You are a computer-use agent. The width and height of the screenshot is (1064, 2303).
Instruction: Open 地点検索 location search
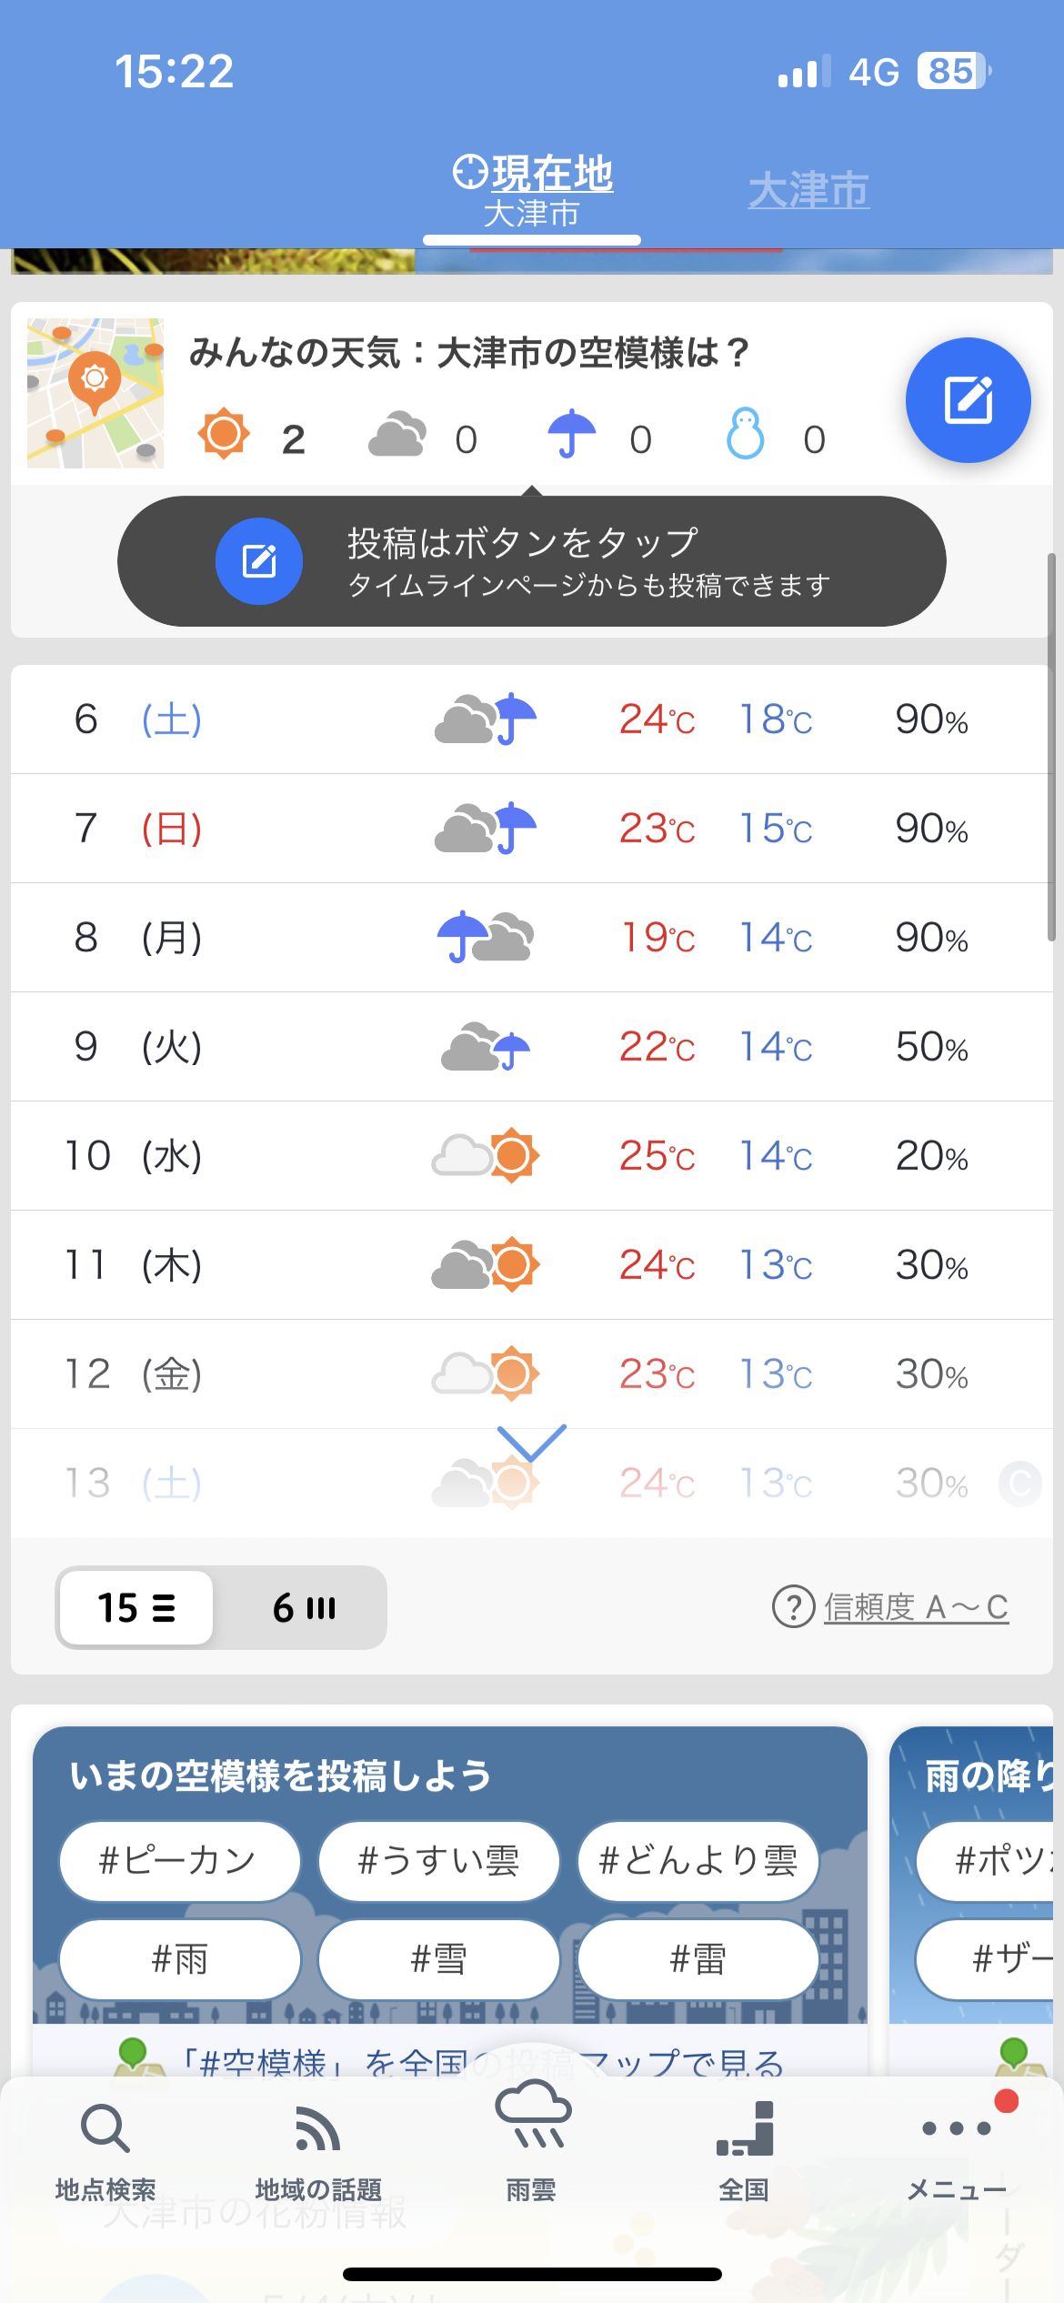105,2150
